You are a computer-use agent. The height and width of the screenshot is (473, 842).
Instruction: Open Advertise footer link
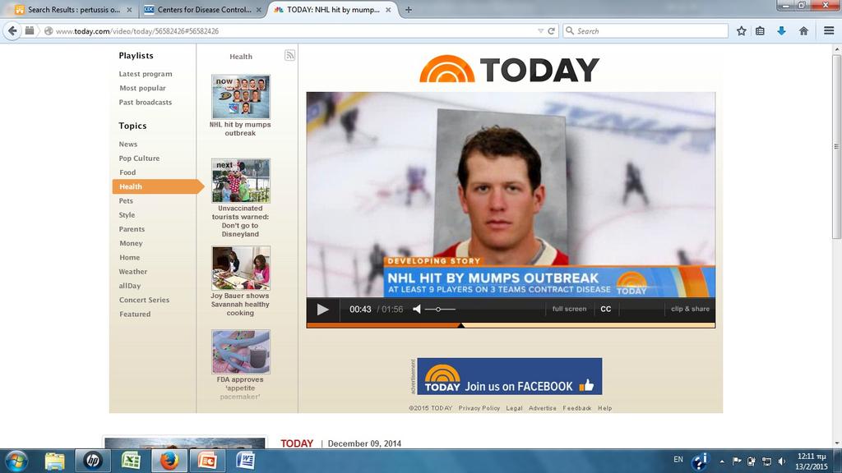tap(543, 408)
